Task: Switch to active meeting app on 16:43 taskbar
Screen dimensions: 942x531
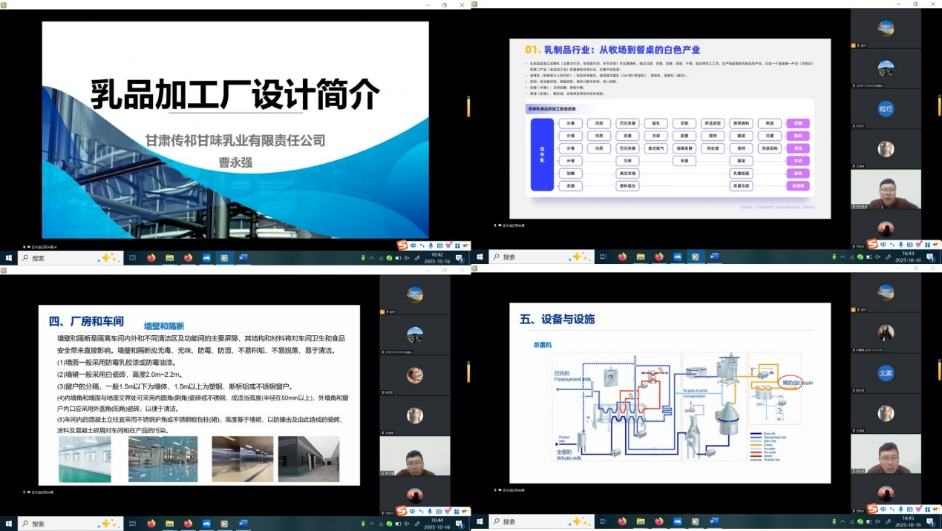Action: [x=695, y=257]
